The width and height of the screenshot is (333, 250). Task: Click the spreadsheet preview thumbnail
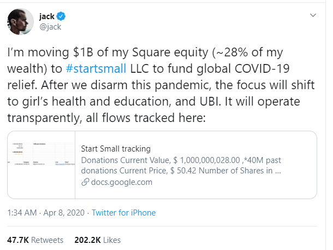(x=41, y=165)
